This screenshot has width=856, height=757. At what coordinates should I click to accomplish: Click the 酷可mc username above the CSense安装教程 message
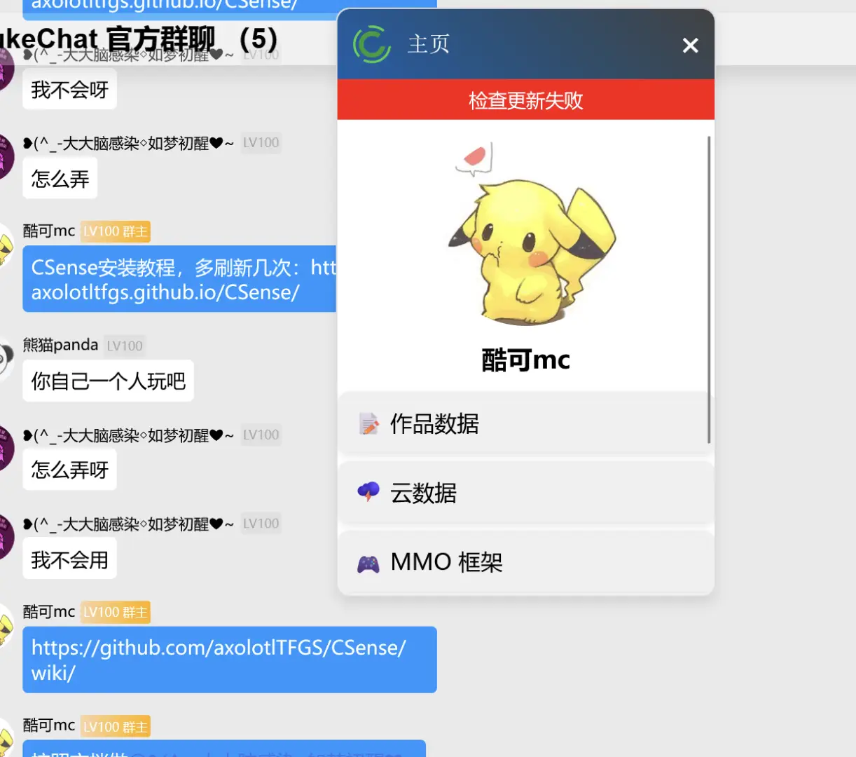tap(49, 231)
